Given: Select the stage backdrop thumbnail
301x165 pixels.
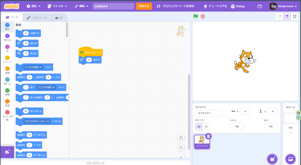Looking at the screenshot, I should 290,118.
